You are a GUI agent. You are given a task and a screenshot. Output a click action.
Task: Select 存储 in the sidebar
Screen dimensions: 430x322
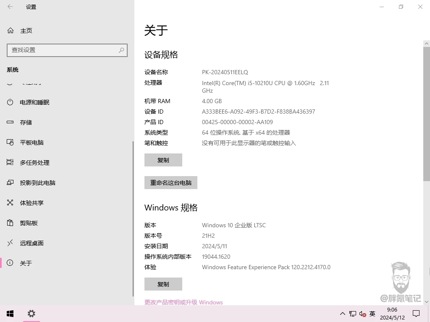tap(26, 122)
